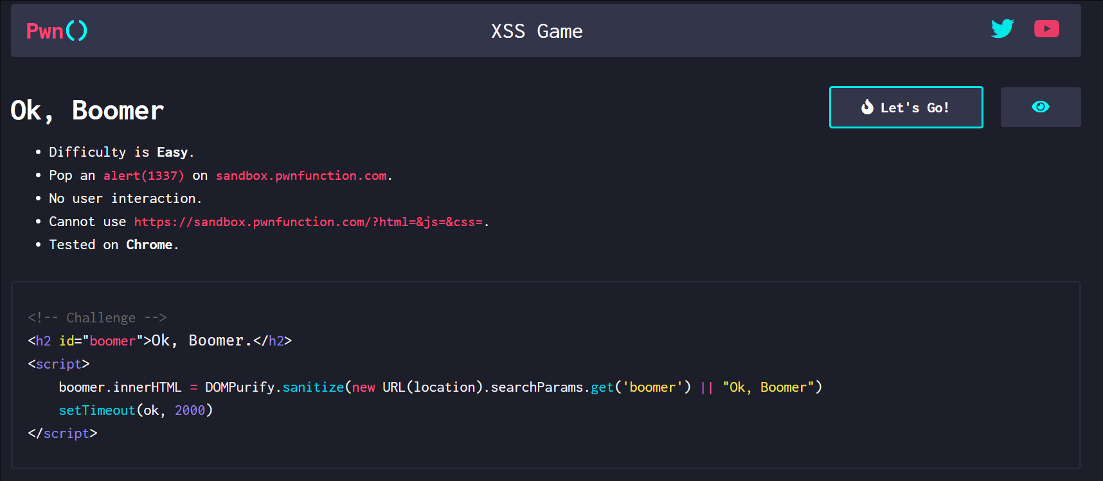
Task: Click the setTimeout line in code block
Action: pyautogui.click(x=136, y=410)
